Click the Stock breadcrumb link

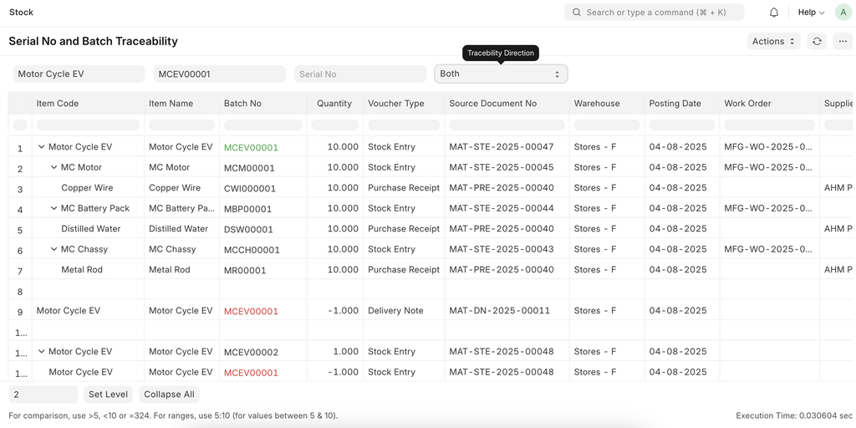(x=22, y=13)
